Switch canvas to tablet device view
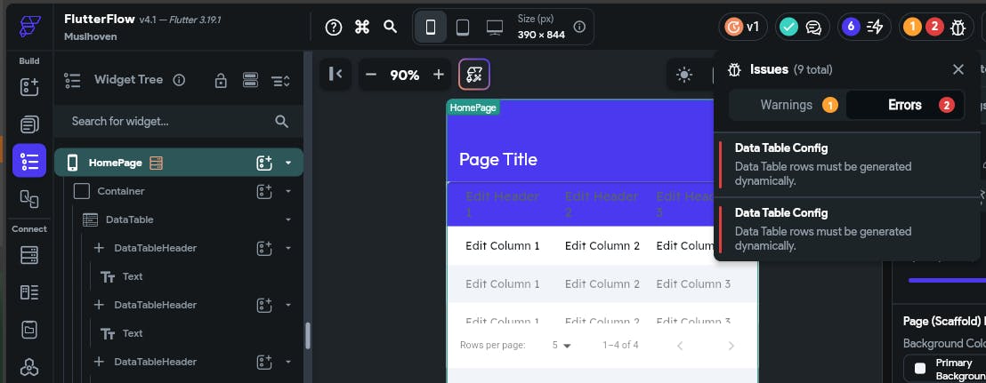This screenshot has height=383, width=986. [463, 28]
